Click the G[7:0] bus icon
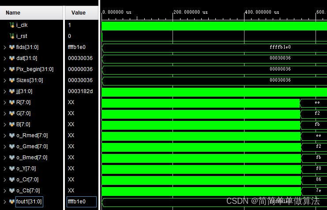This screenshot has height=210, width=327. coord(12,114)
